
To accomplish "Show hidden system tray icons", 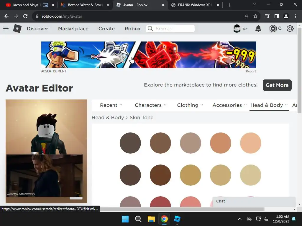I will [240, 219].
